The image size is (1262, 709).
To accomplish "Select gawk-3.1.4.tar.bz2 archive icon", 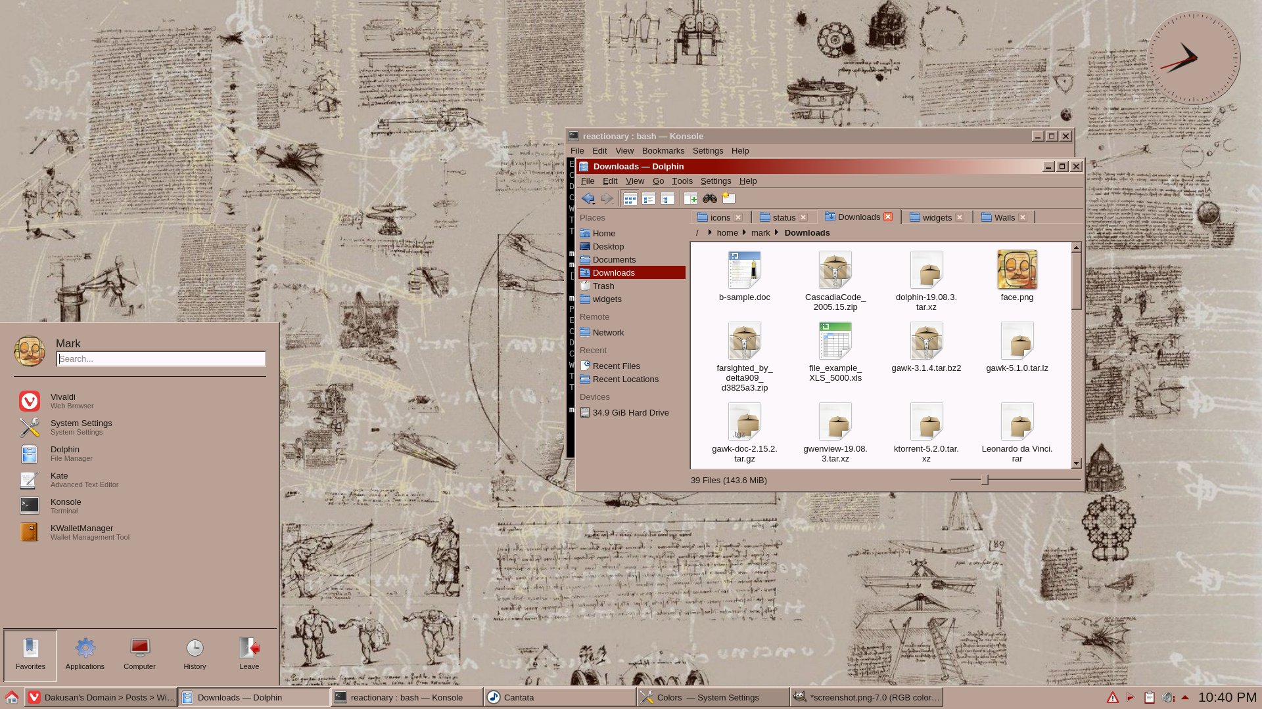I will point(926,341).
